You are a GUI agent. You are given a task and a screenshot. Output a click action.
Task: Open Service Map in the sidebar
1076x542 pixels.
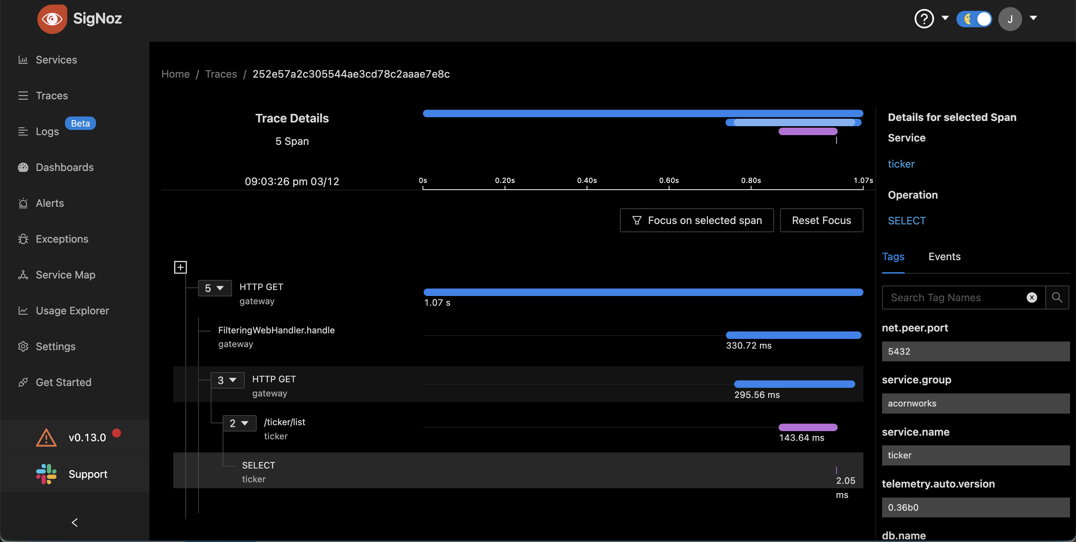coord(66,275)
